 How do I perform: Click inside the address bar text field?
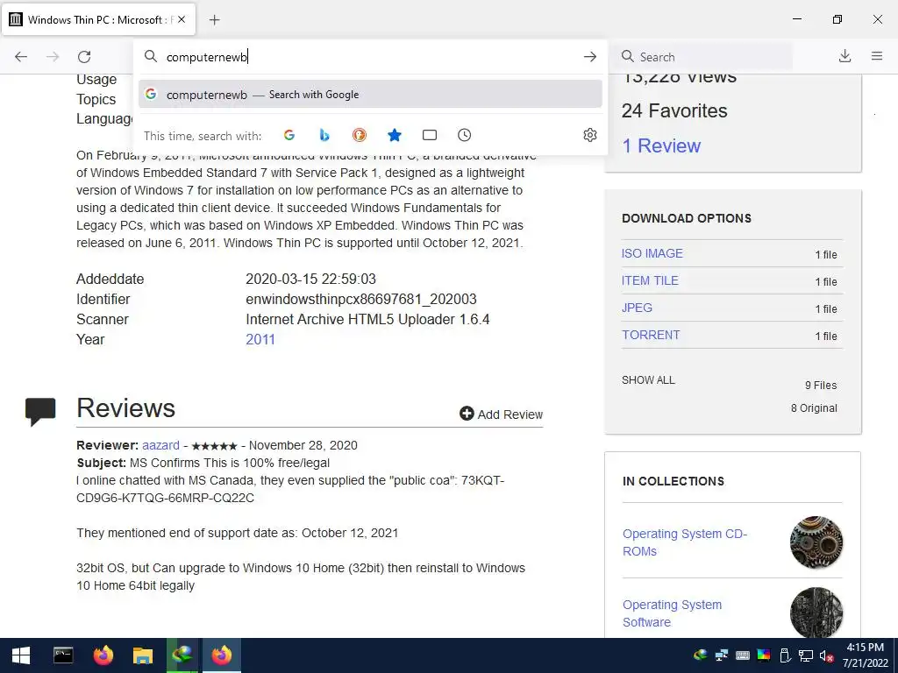[372, 57]
